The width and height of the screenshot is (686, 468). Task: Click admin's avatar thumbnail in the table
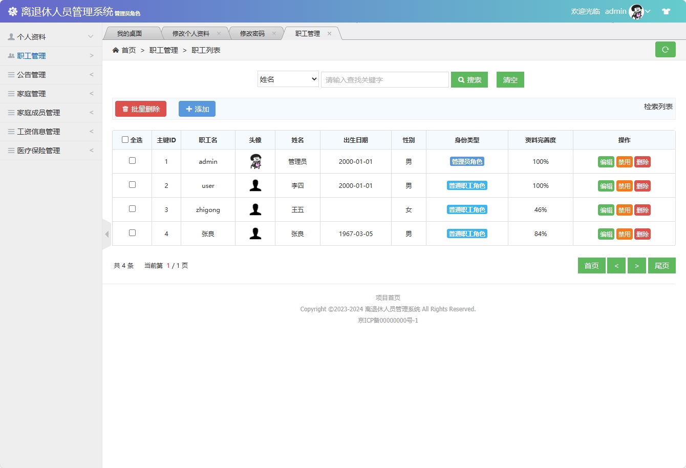pyautogui.click(x=255, y=161)
